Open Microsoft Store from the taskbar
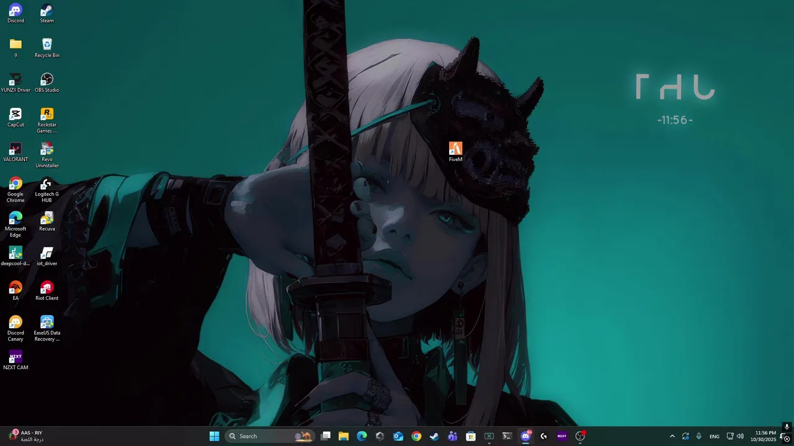This screenshot has height=446, width=794. [x=471, y=436]
